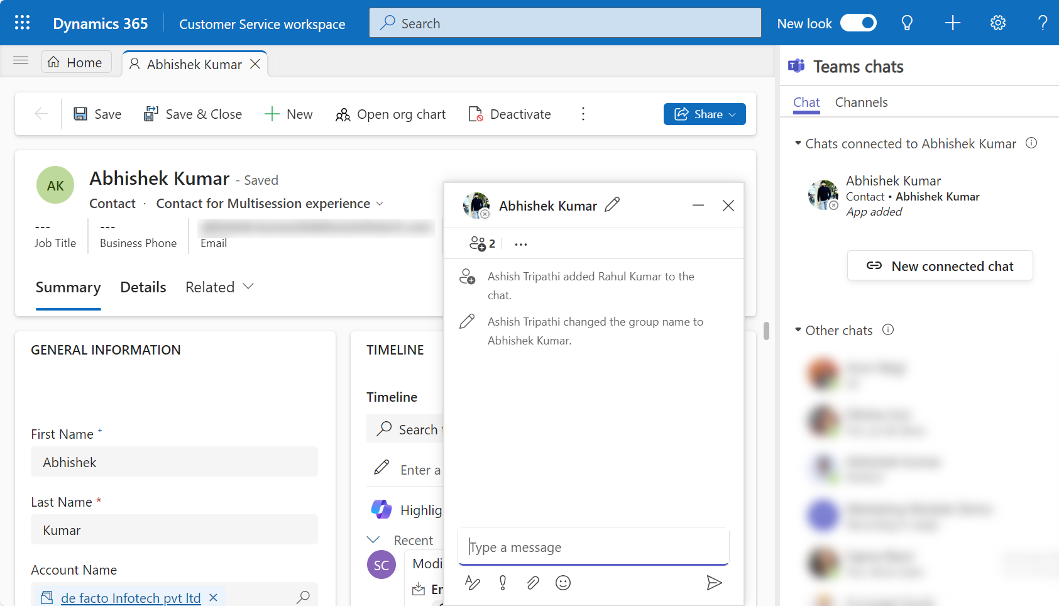Open the Dynamics 365 app launcher waffle

[x=22, y=23]
